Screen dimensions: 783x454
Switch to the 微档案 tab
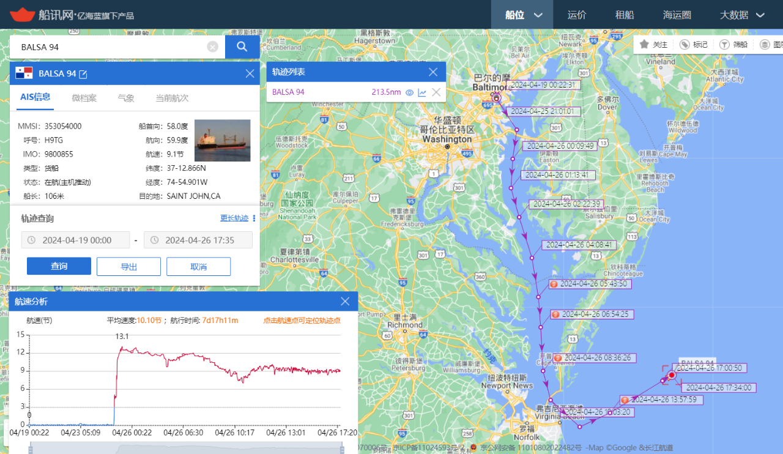[84, 98]
